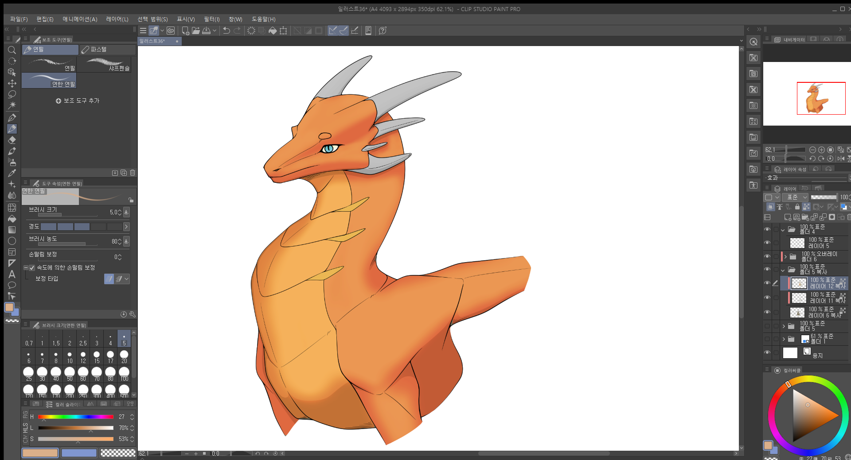Toggle speed-based stabilization checkbox
This screenshot has width=851, height=460.
32,268
